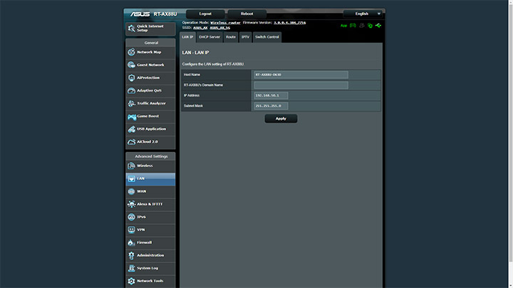Click the Adaptive QoS gauge icon
The height and width of the screenshot is (288, 513).
pyautogui.click(x=132, y=90)
